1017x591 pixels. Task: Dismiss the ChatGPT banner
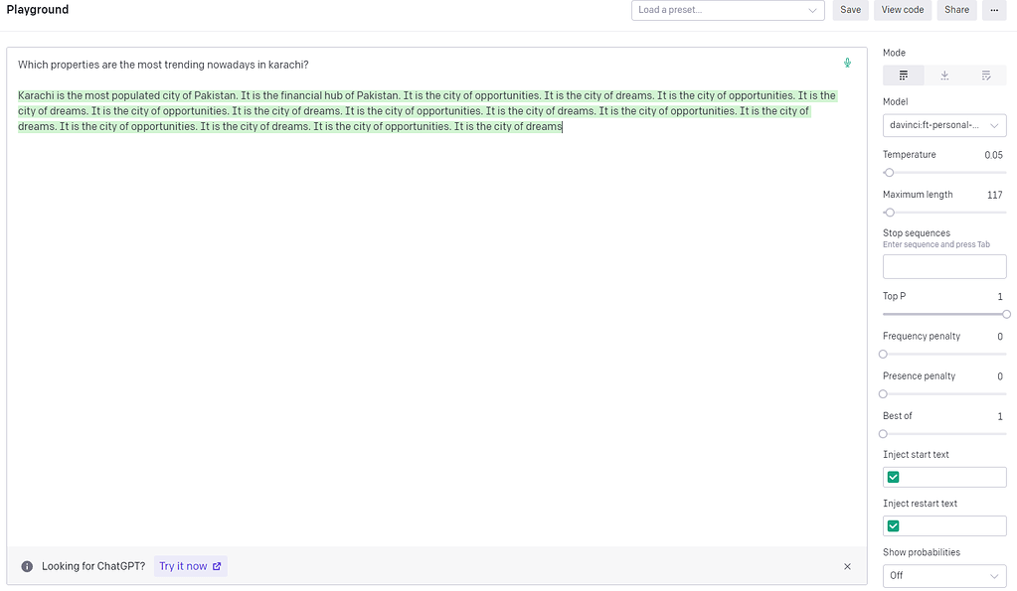tap(847, 566)
